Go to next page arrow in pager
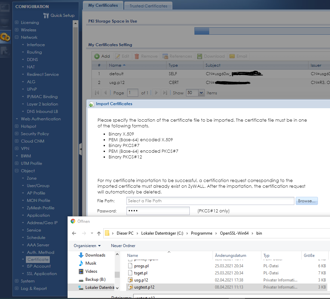Screen dimensions: 330x299 pos(156,93)
